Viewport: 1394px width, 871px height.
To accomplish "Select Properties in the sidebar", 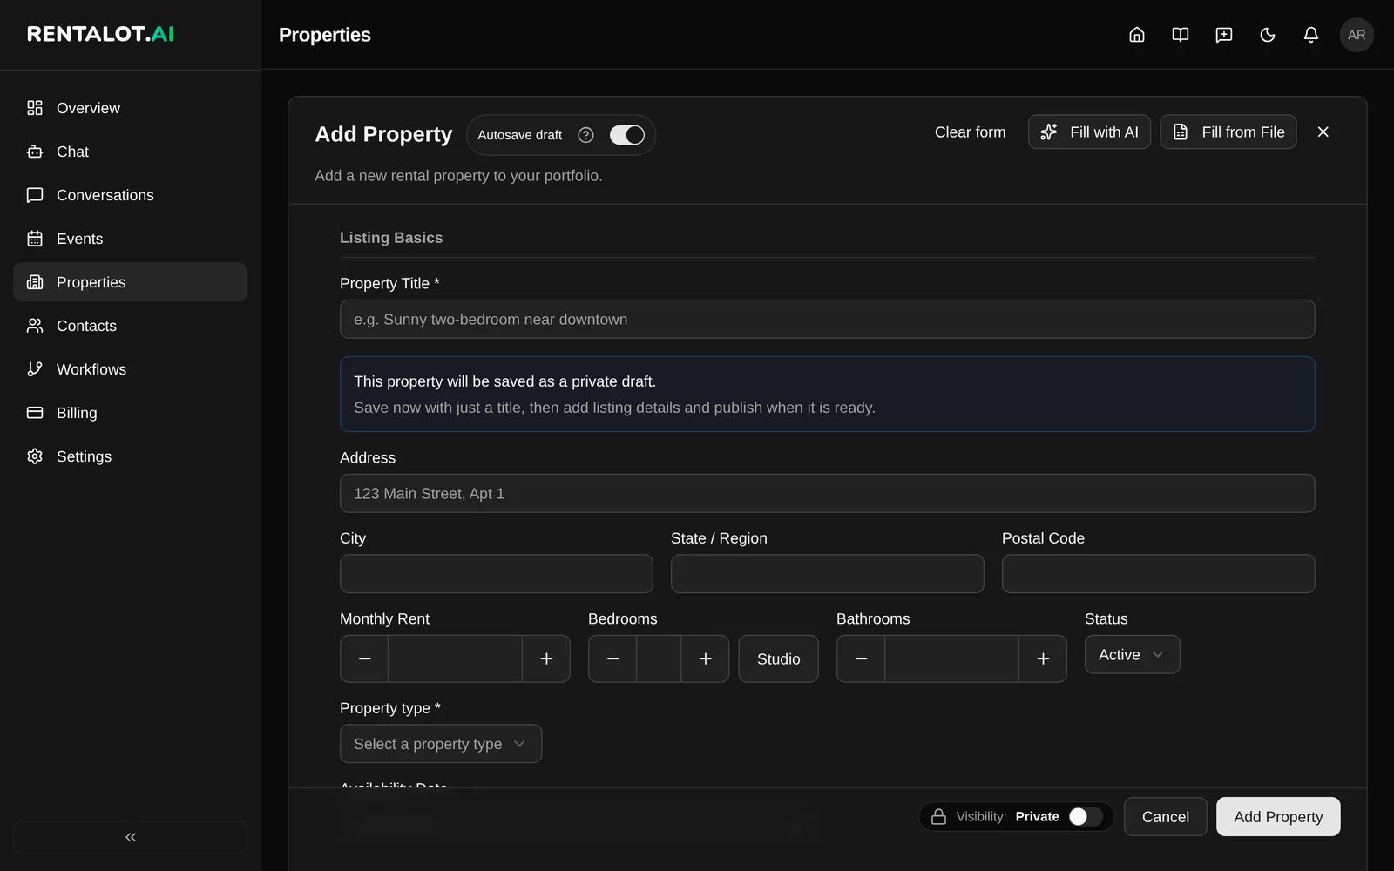I will (x=131, y=282).
